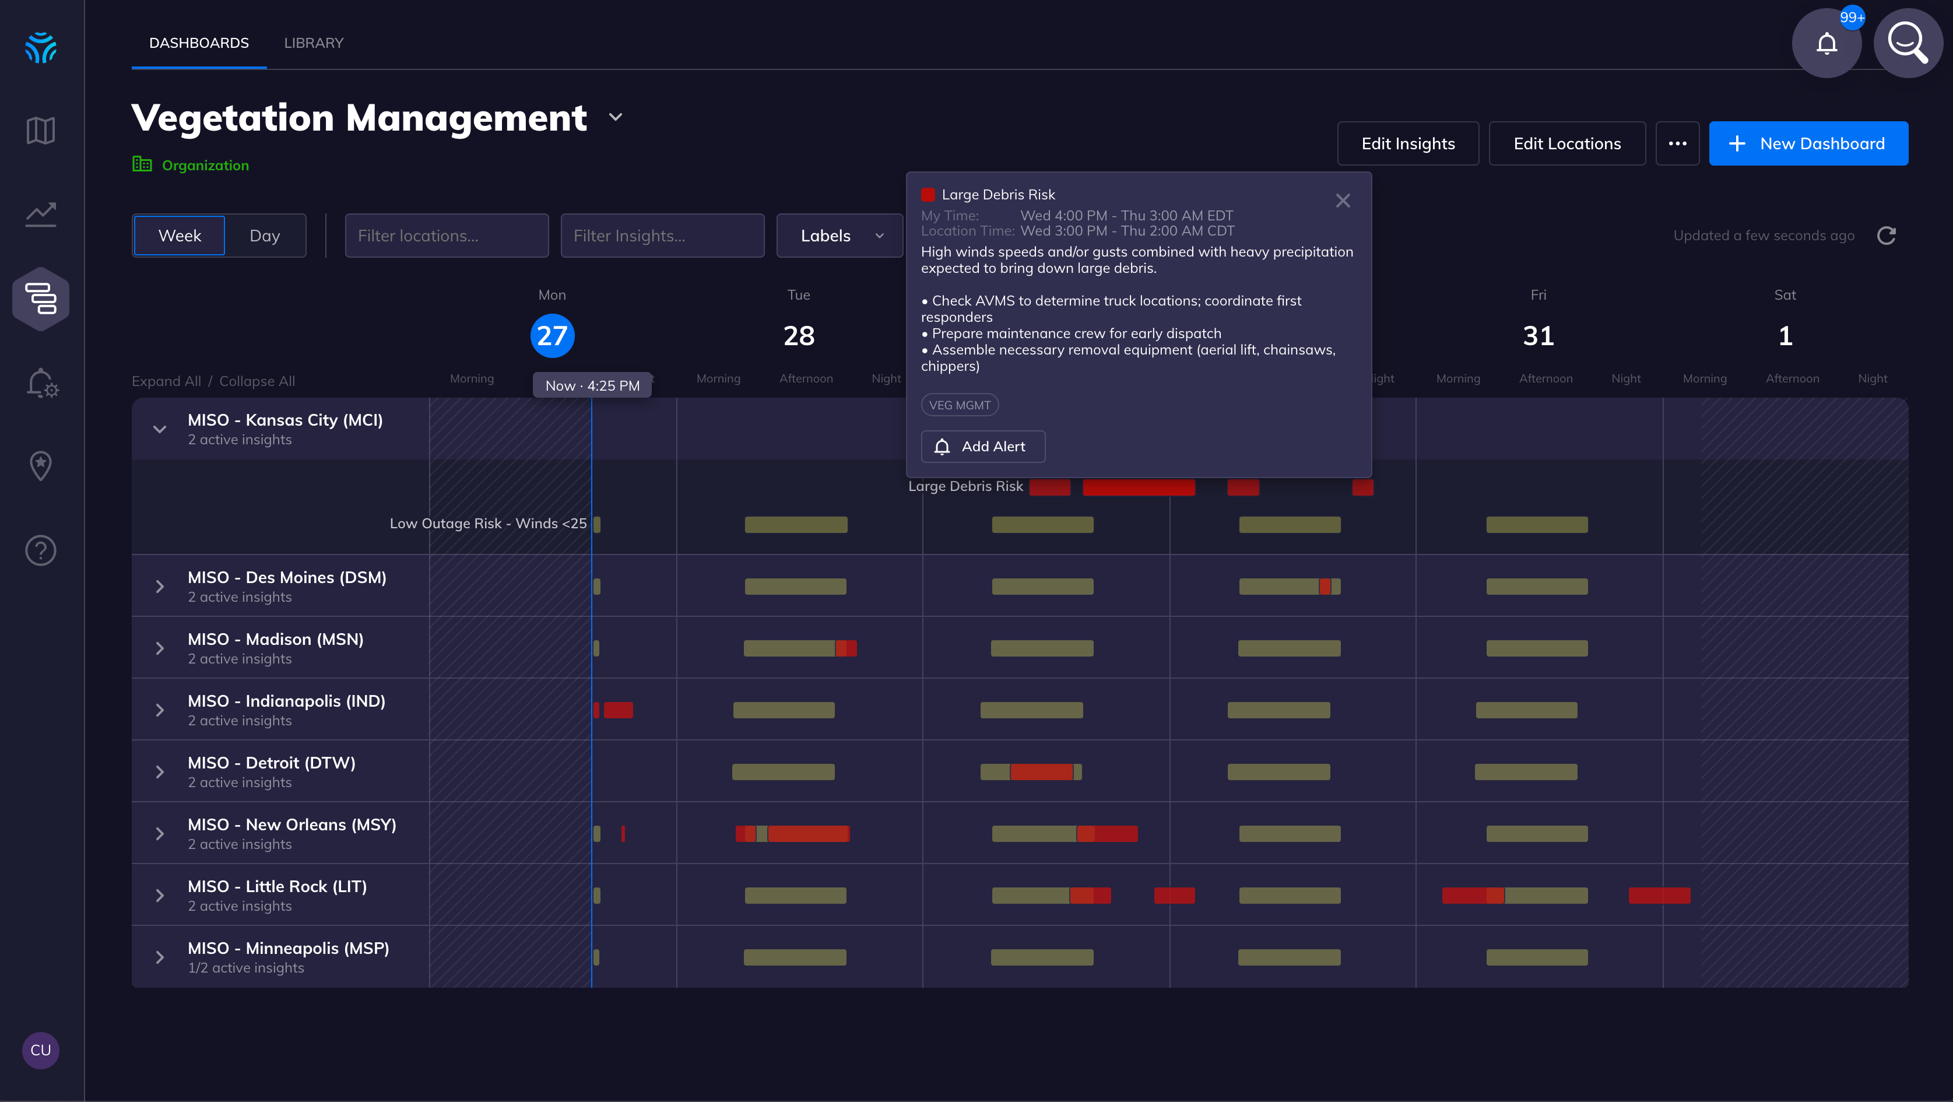Collapse the MISO - Kansas City (MCI) row
This screenshot has width=1953, height=1102.
point(159,429)
